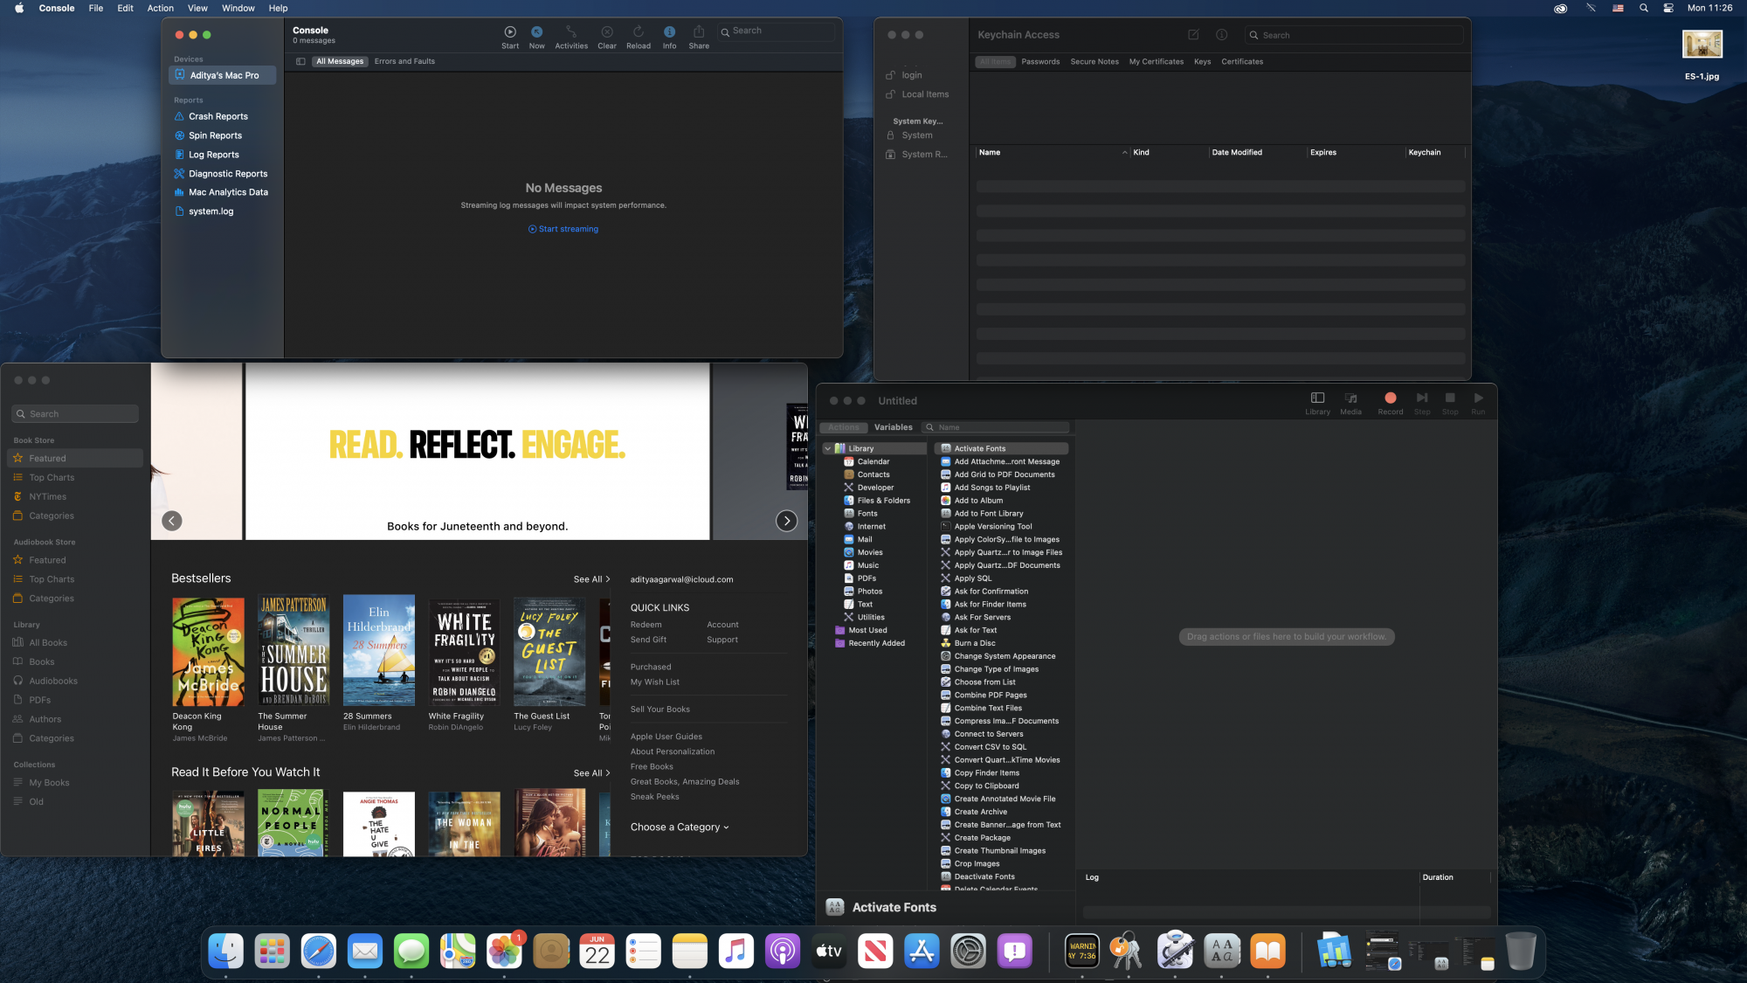Screen dimensions: 1747x983
Task: Select the Local Items keychain
Action: tap(924, 94)
